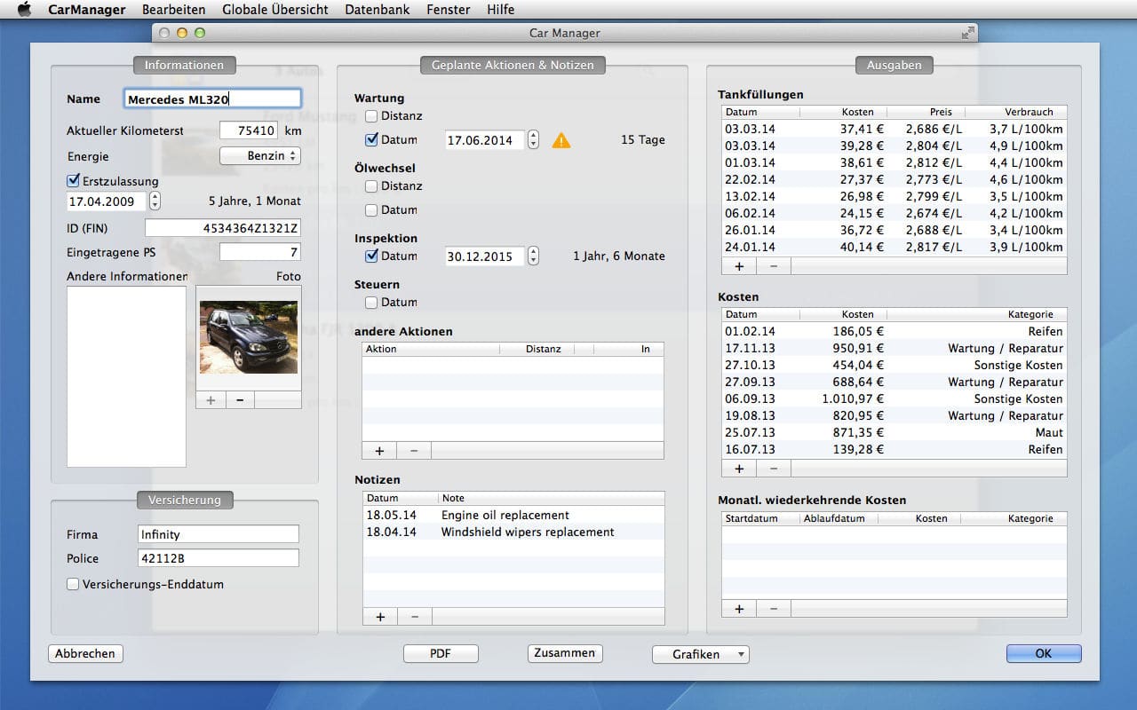
Task: Remove a Tankfüllungen entry
Action: point(774,265)
